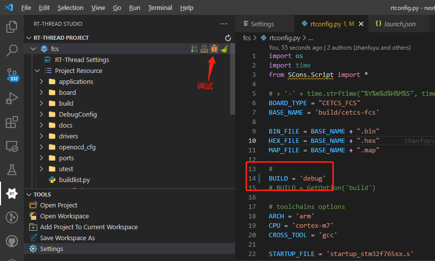The height and width of the screenshot is (261, 435).
Task: Collapse the RT-THREAD PROJECT section
Action: pyautogui.click(x=29, y=38)
